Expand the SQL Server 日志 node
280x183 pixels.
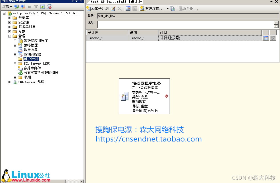click(x=15, y=64)
